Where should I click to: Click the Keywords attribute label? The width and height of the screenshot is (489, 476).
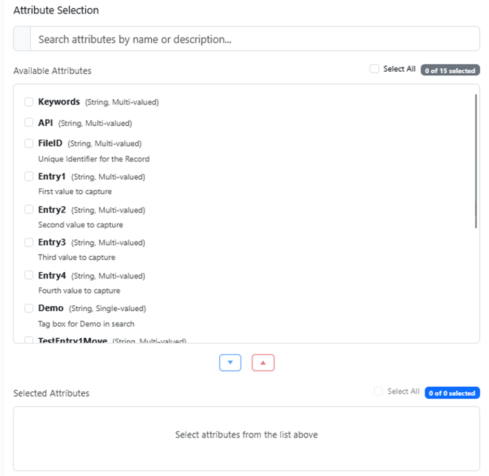(59, 102)
